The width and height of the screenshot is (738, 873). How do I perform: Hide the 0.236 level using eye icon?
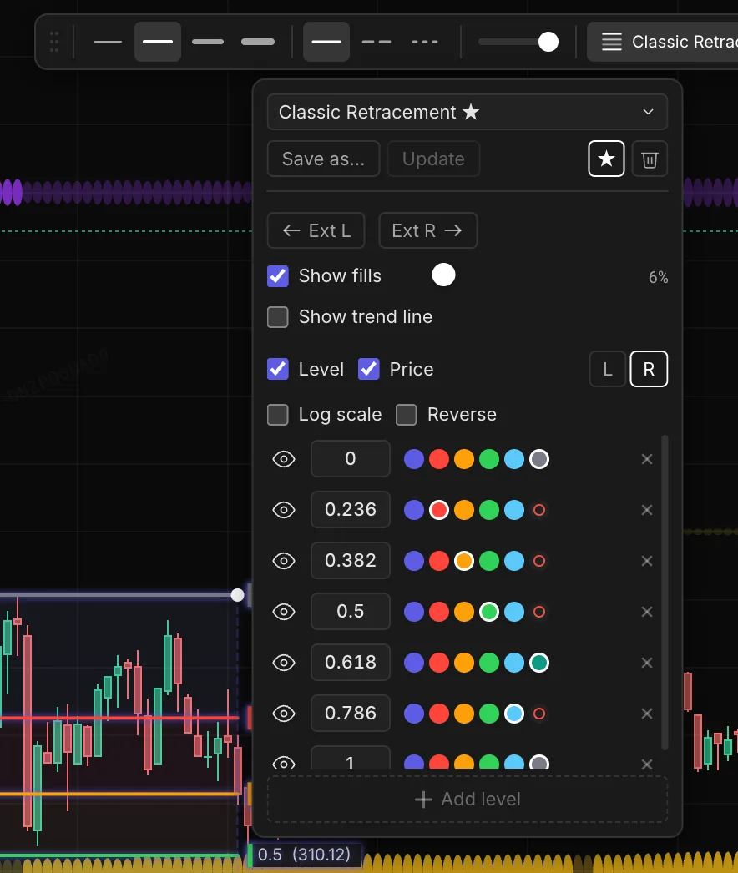284,510
